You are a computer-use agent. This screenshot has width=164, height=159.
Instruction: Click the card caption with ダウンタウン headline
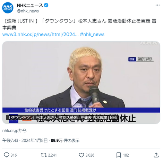(x=63, y=118)
